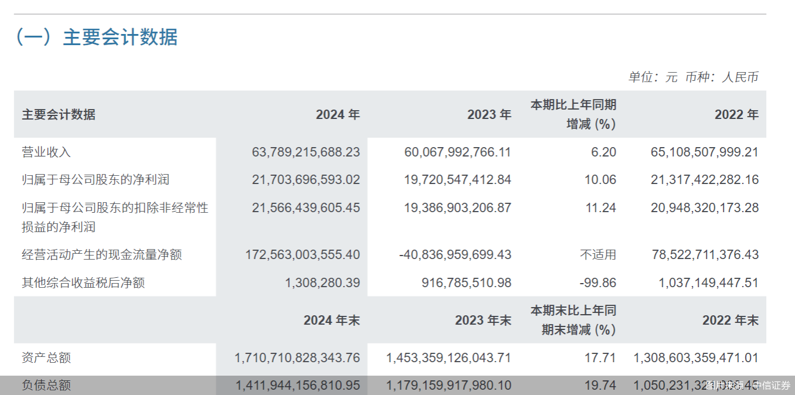Select value 63,789,215,688.23

pyautogui.click(x=305, y=152)
